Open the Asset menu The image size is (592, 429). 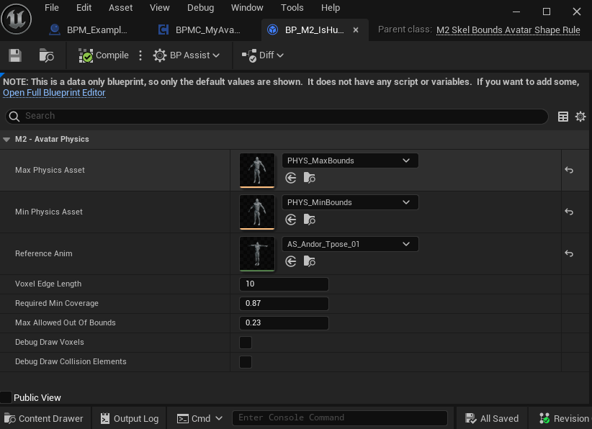[x=120, y=8]
